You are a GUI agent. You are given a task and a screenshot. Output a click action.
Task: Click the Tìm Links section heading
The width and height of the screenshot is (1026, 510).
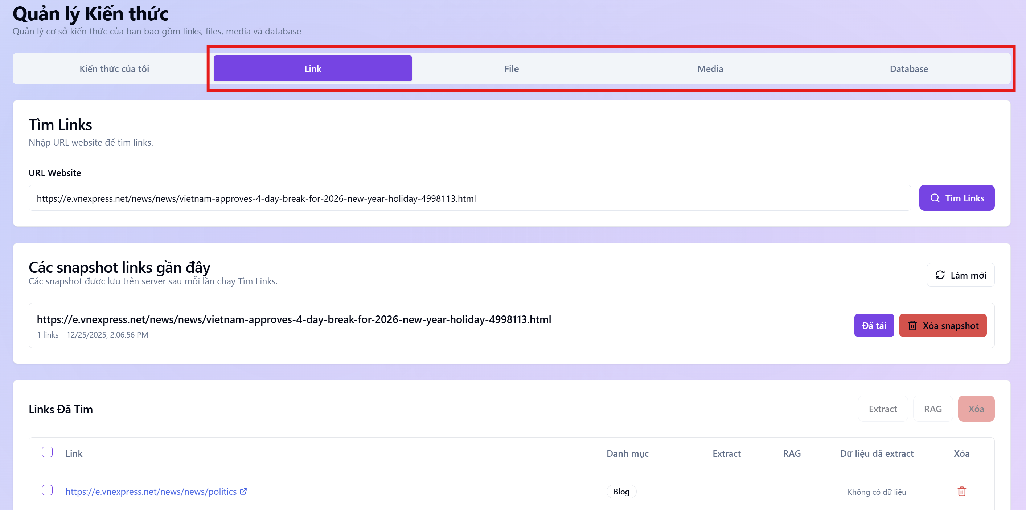[60, 124]
